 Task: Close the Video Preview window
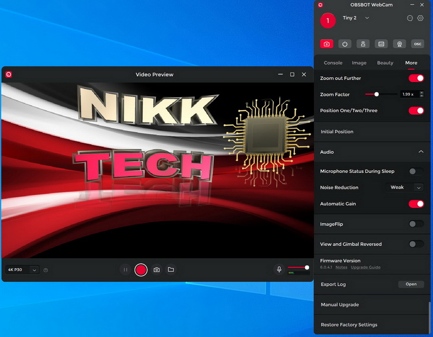click(x=304, y=75)
